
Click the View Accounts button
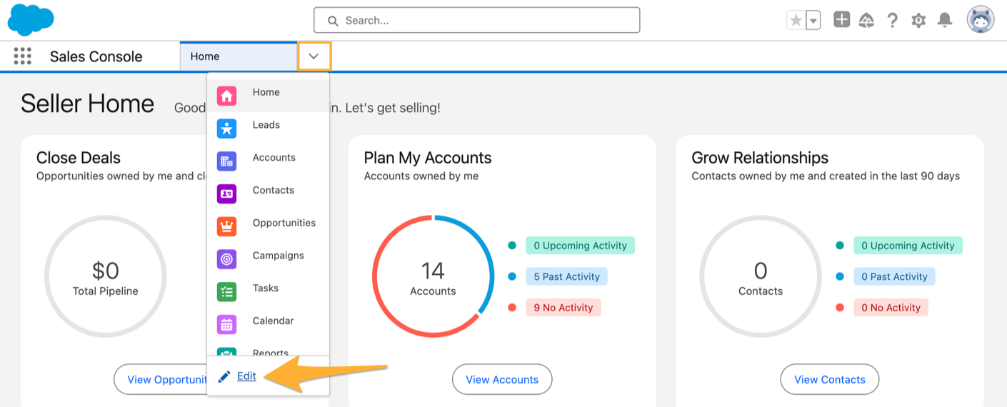tap(502, 379)
